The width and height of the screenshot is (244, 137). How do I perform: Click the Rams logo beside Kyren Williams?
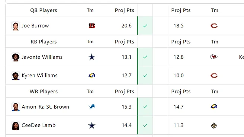coord(92,76)
